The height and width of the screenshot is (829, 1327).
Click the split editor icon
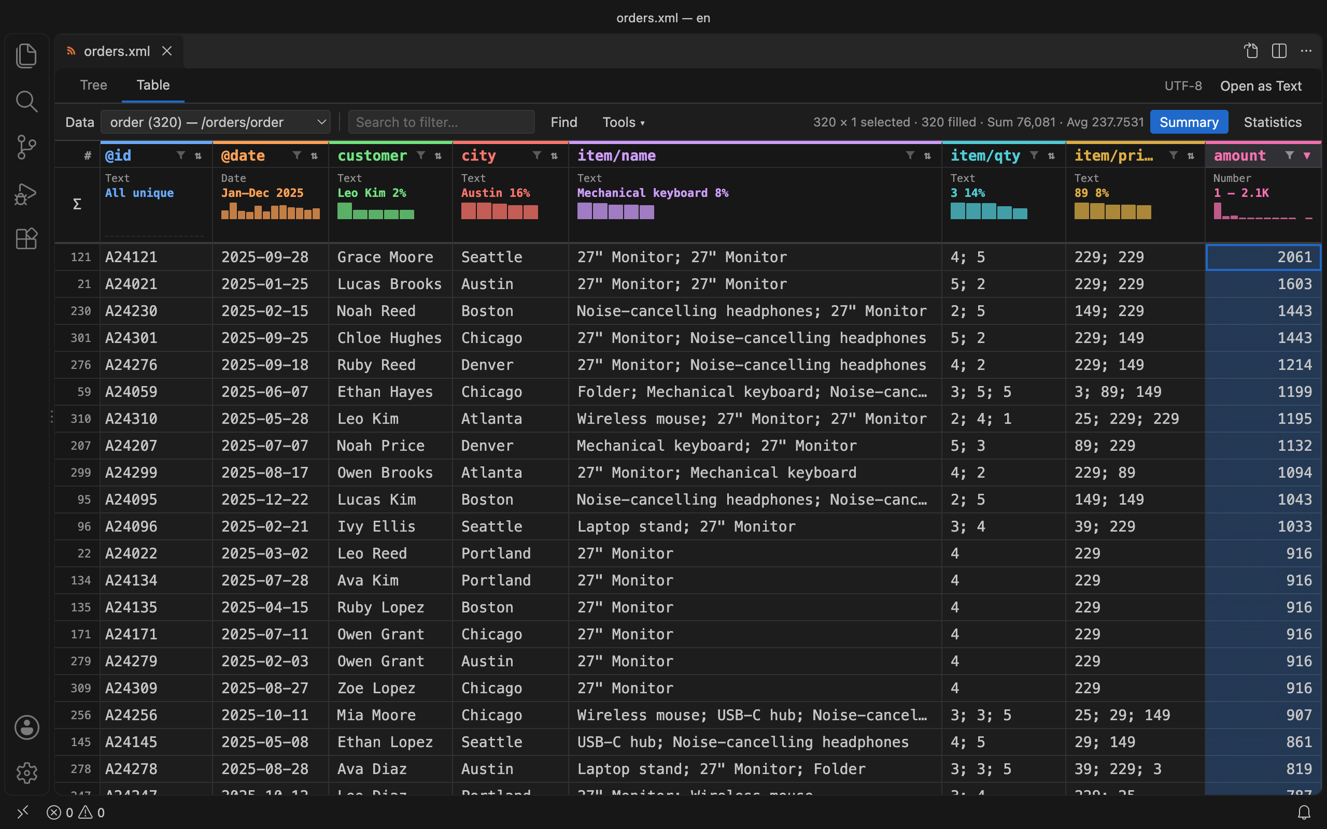pyautogui.click(x=1279, y=51)
